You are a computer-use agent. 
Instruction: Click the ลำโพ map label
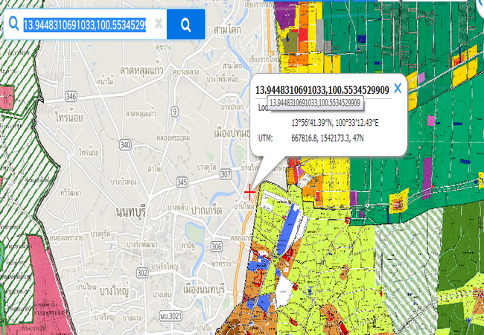[x=155, y=168]
